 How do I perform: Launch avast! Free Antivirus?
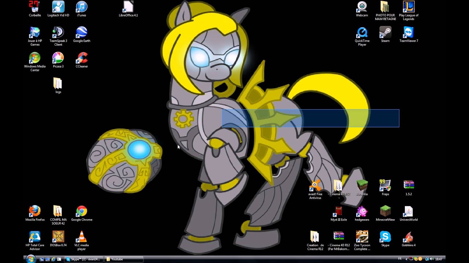click(315, 190)
